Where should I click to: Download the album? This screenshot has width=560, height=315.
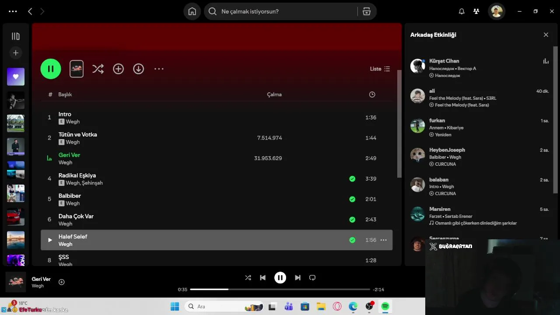coord(139,69)
